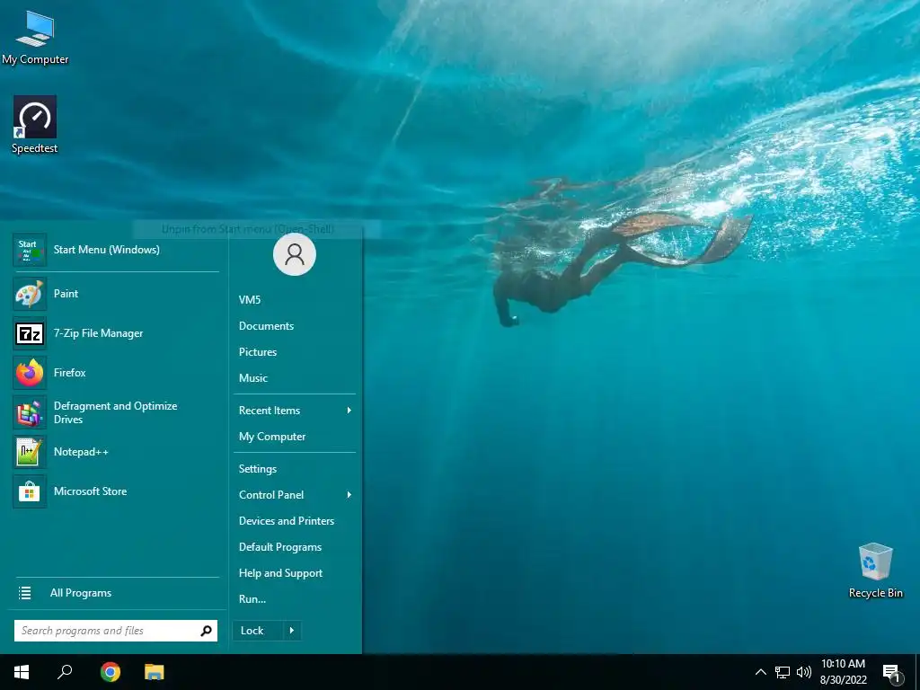Screen dimensions: 920x690
Task: Open the notification center icon
Action: 892,673
